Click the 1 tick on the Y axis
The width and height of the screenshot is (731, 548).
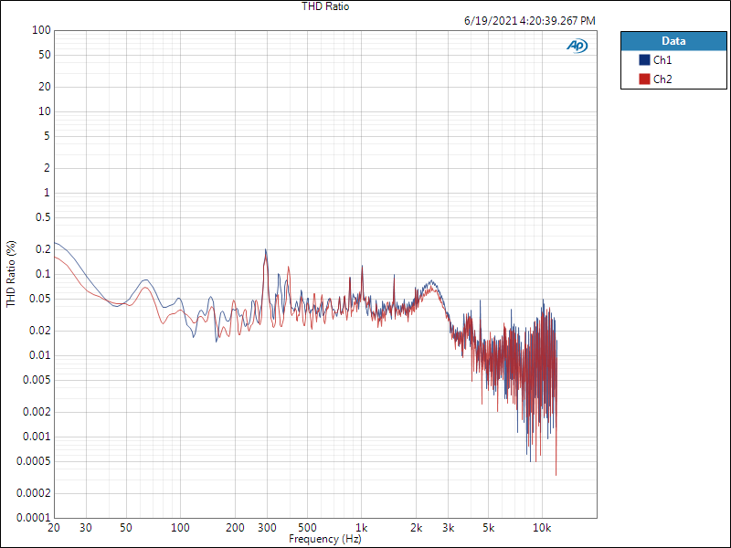pyautogui.click(x=45, y=193)
